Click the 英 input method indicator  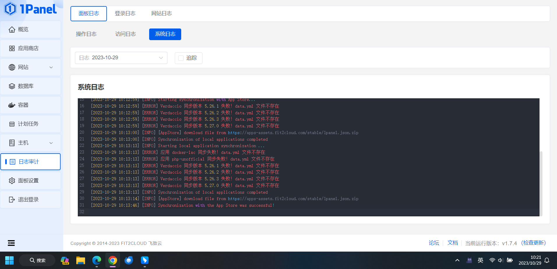coord(480,260)
